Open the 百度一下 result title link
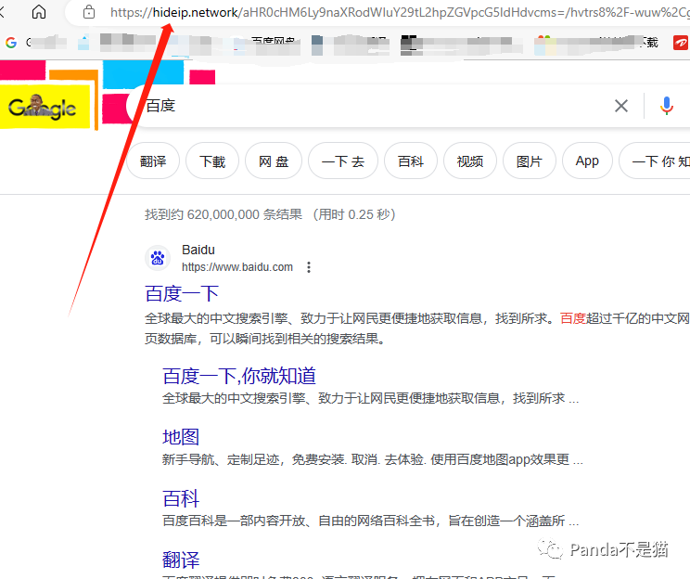The height and width of the screenshot is (579, 690). point(182,294)
